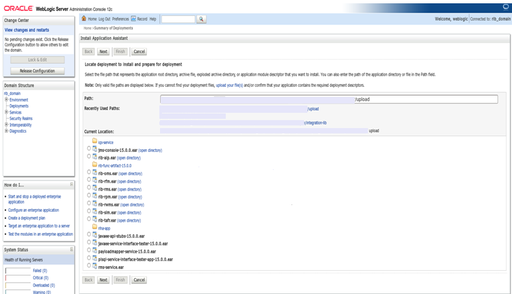512x294 pixels.
Task: Click the Oracle icon at top right
Action: 506,7
